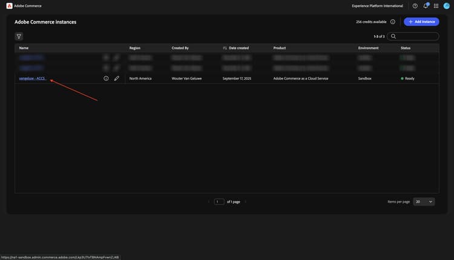Click the credits available info icon
The height and width of the screenshot is (260, 454).
pyautogui.click(x=393, y=22)
